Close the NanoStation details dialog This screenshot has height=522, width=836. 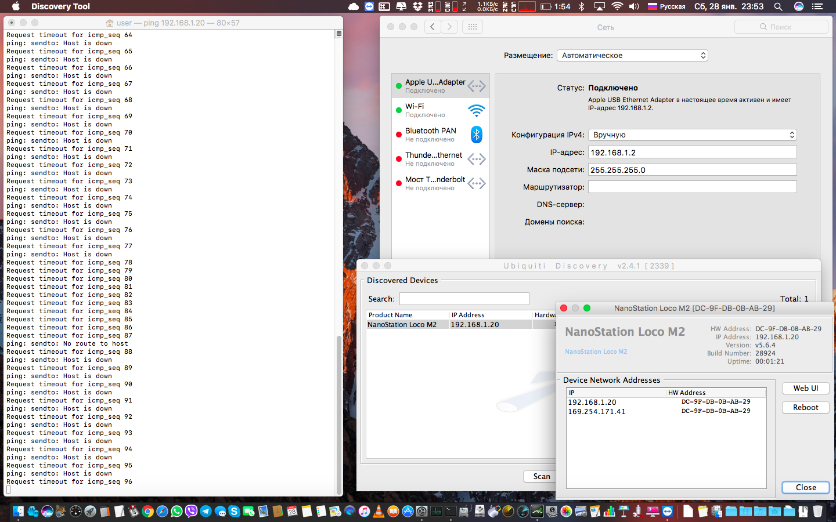805,487
